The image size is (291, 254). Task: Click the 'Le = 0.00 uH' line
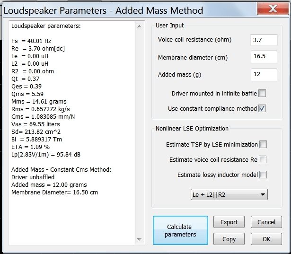[30, 56]
